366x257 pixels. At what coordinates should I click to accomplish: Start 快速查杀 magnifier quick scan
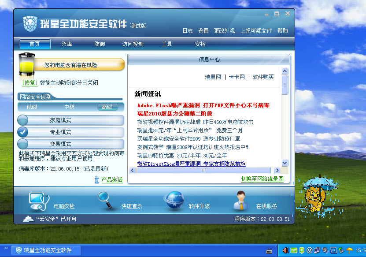[105, 200]
